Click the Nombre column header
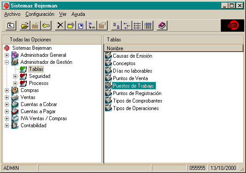Image resolution: width=246 pixels, height=173 pixels. tap(174, 48)
